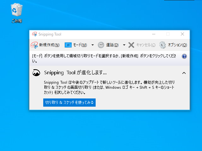This screenshot has width=202, height=151.
Task: Open the モード dropdown arrow
Action: click(92, 45)
